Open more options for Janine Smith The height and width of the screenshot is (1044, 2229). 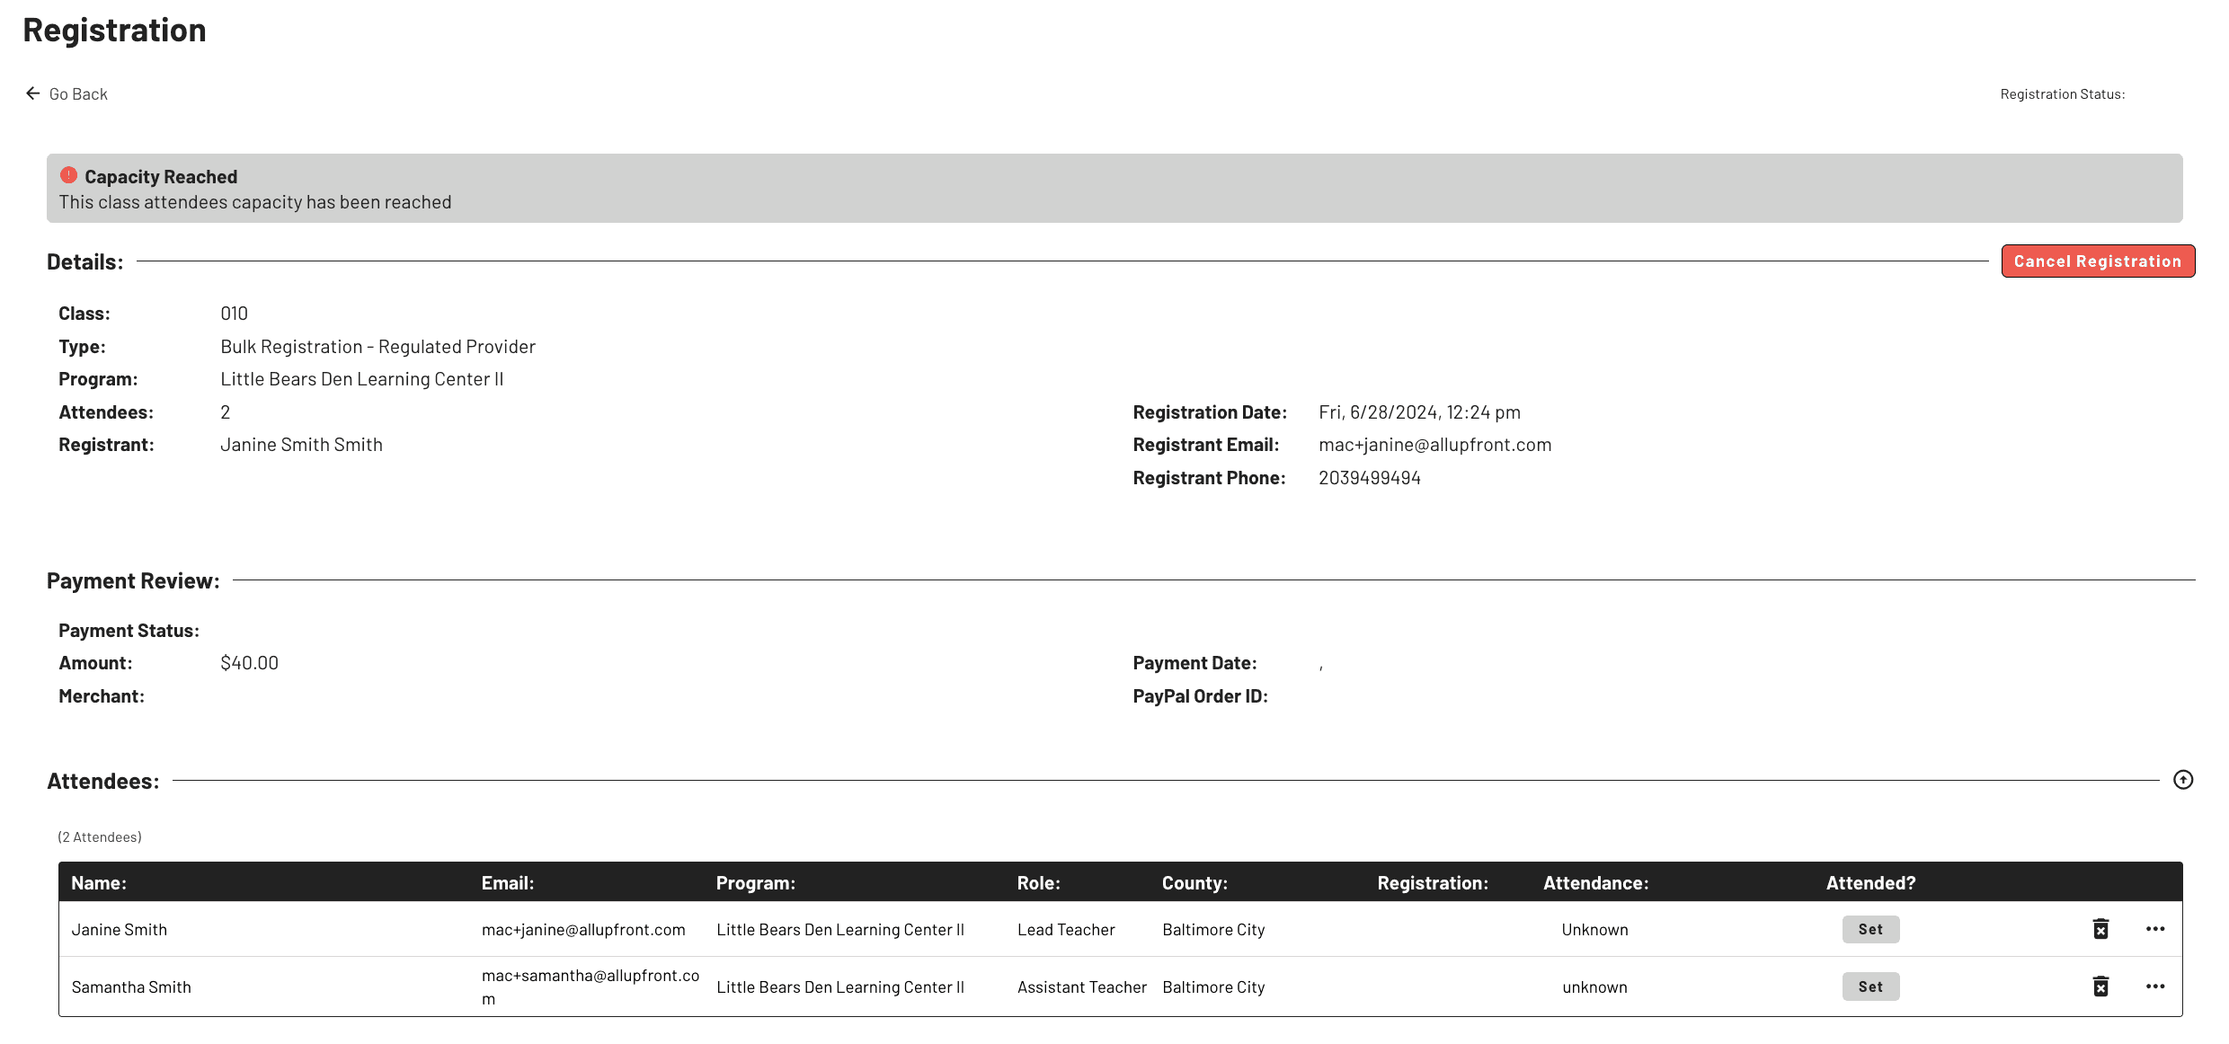click(2155, 929)
